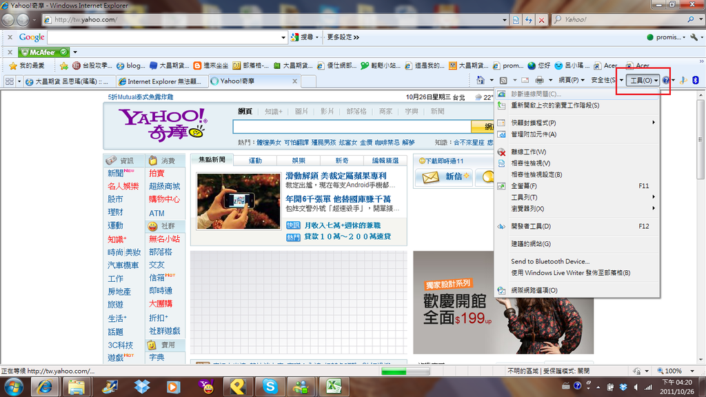Expand the 安全性(S) safety menu
This screenshot has width=706, height=397.
pos(607,81)
